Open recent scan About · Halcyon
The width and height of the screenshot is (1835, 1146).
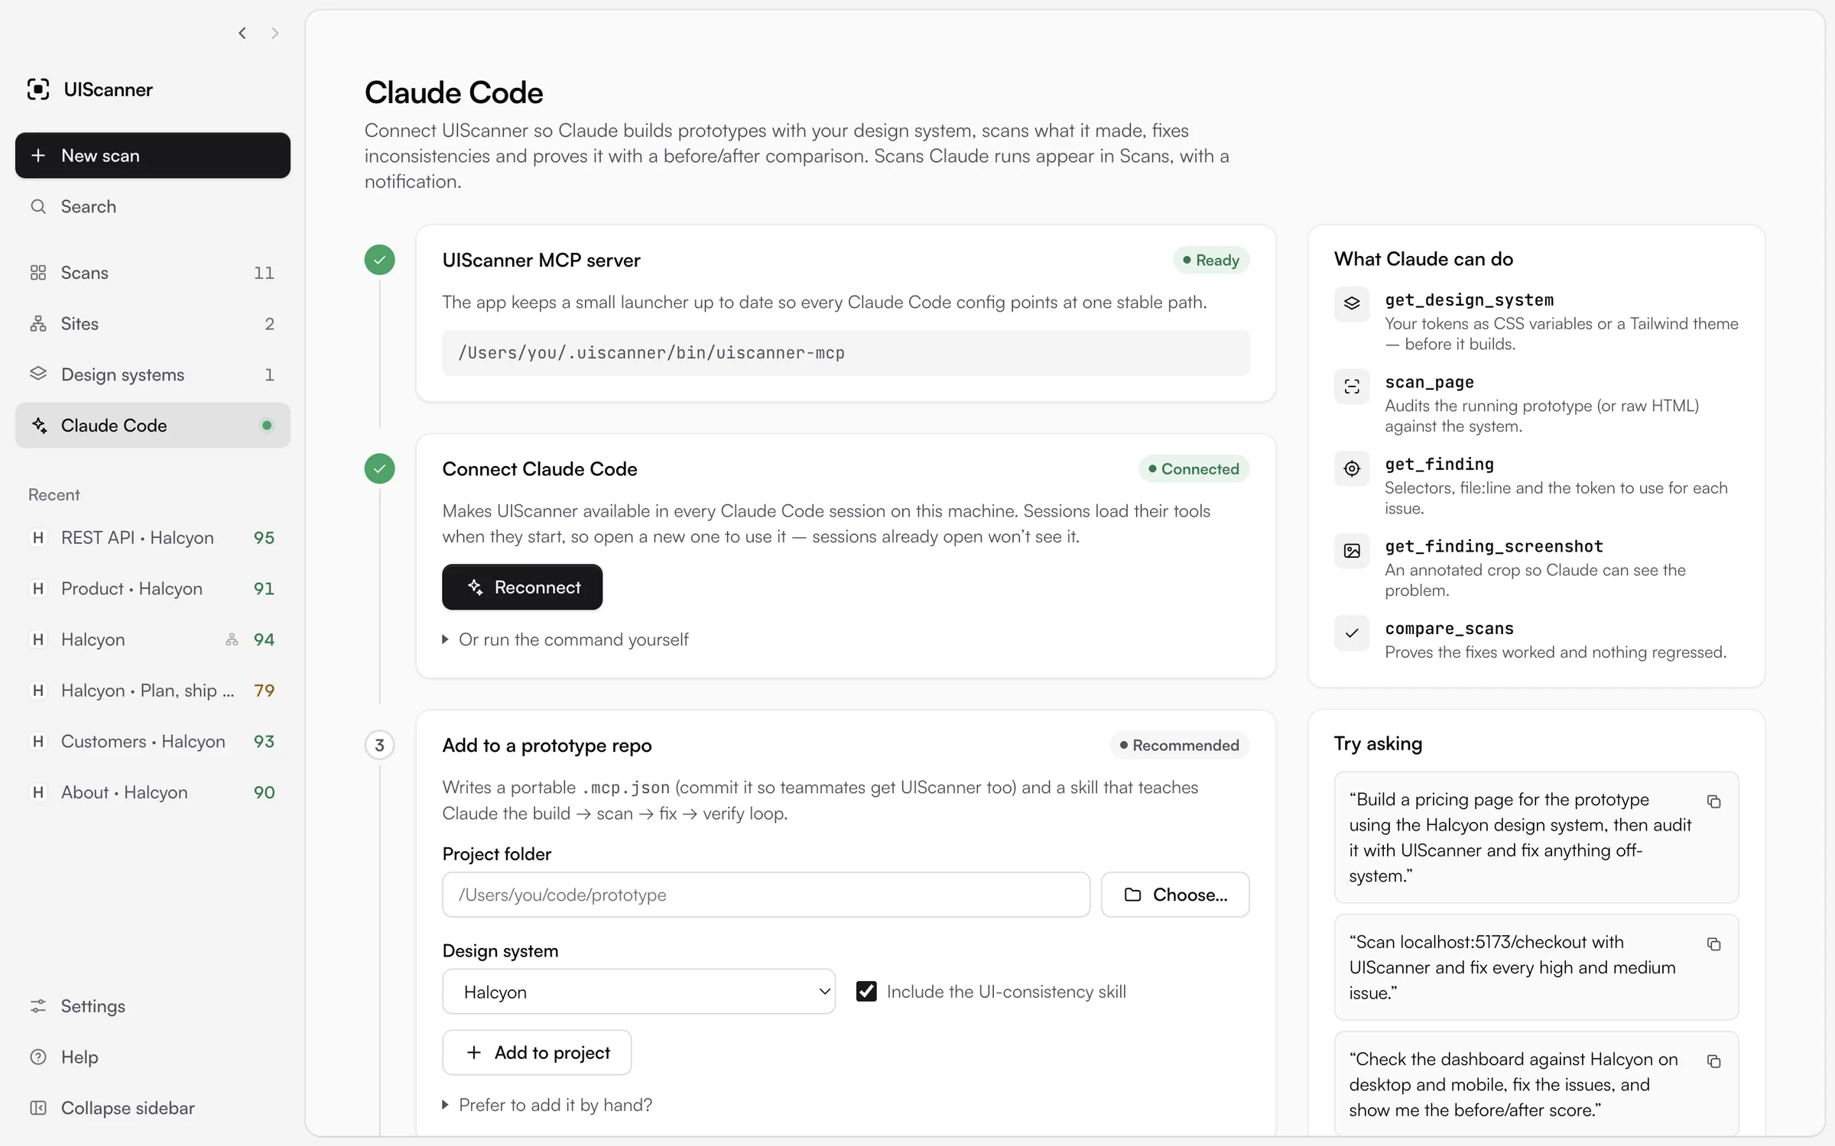(x=152, y=792)
